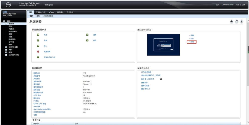Viewport: 249px width, 125px height.
Task: Click the scroll down arrow
Action: [x=248, y=122]
